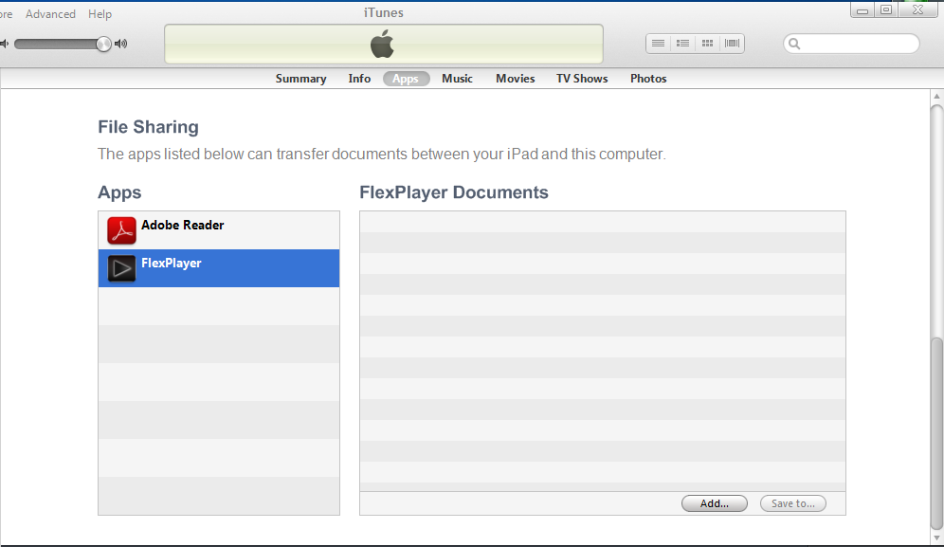The image size is (944, 547).
Task: Switch to grid view icon
Action: tap(707, 44)
